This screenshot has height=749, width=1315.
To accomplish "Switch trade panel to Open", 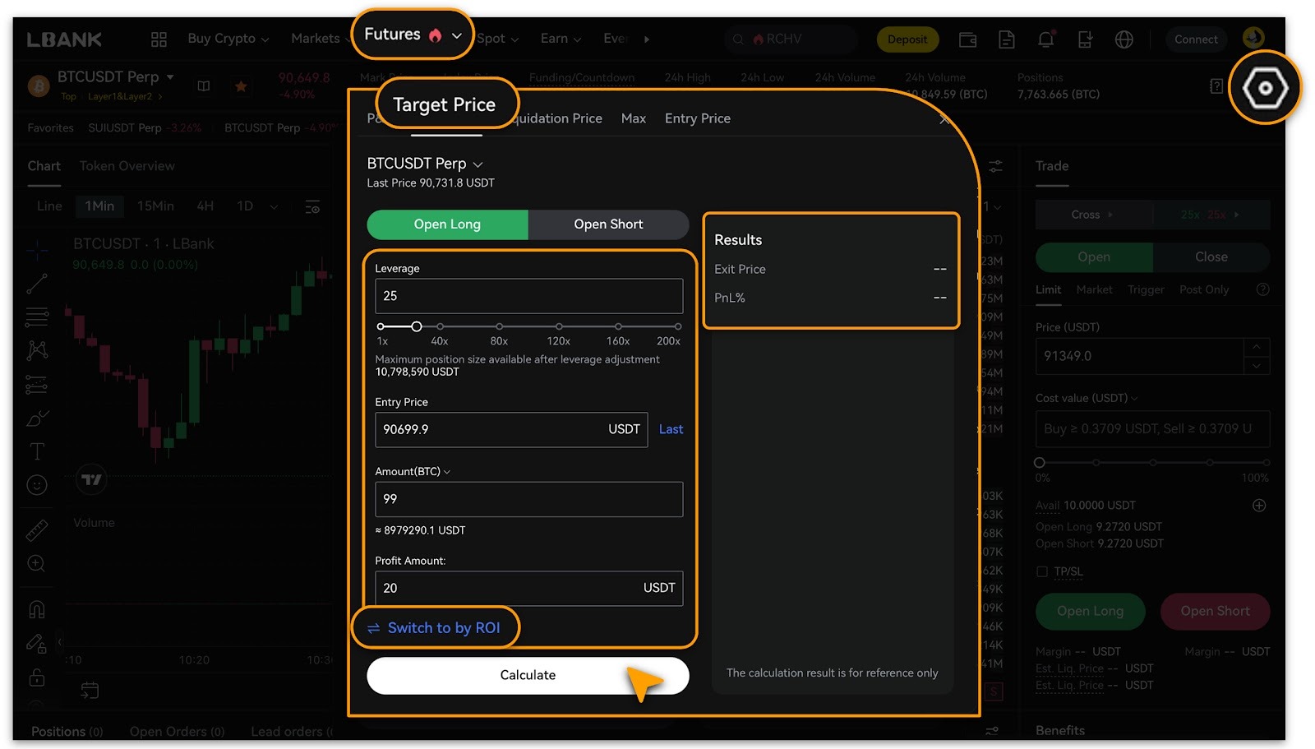I will pos(1094,257).
